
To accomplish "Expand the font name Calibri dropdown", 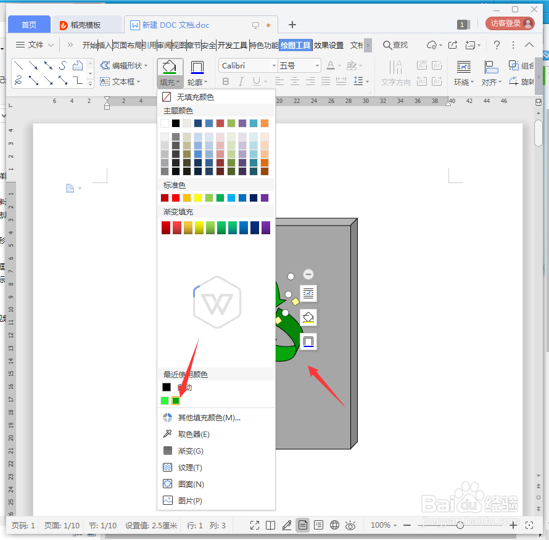I will pyautogui.click(x=274, y=65).
